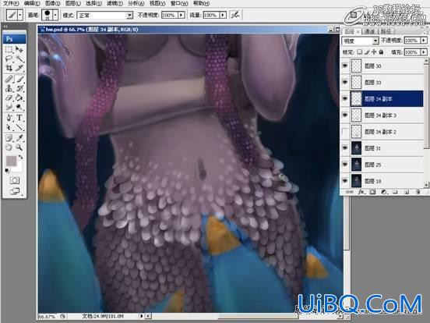Open brush preset picker dropdown
This screenshot has width=430, height=323.
pyautogui.click(x=55, y=15)
